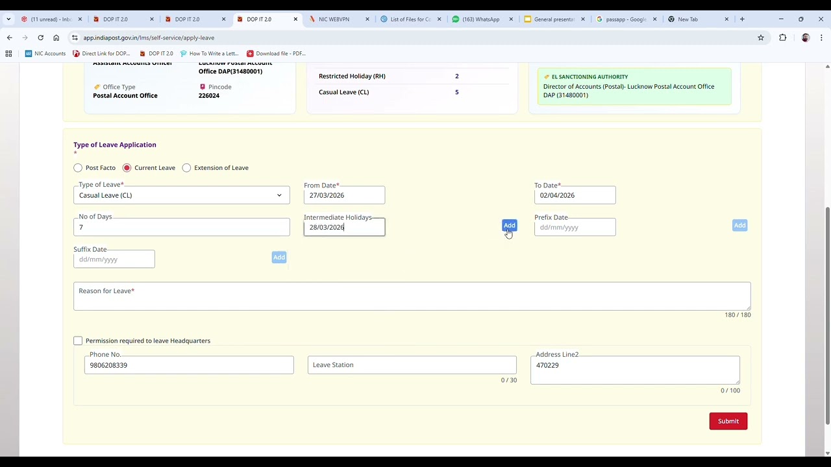Click the From Date field

point(344,195)
